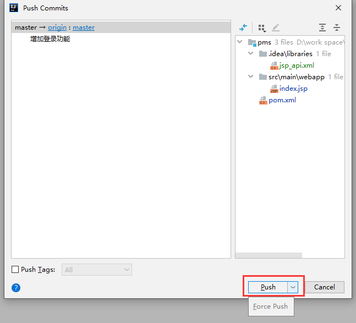Click the .idea\libraries folder icon
Image resolution: width=356 pixels, height=323 pixels.
pos(263,54)
